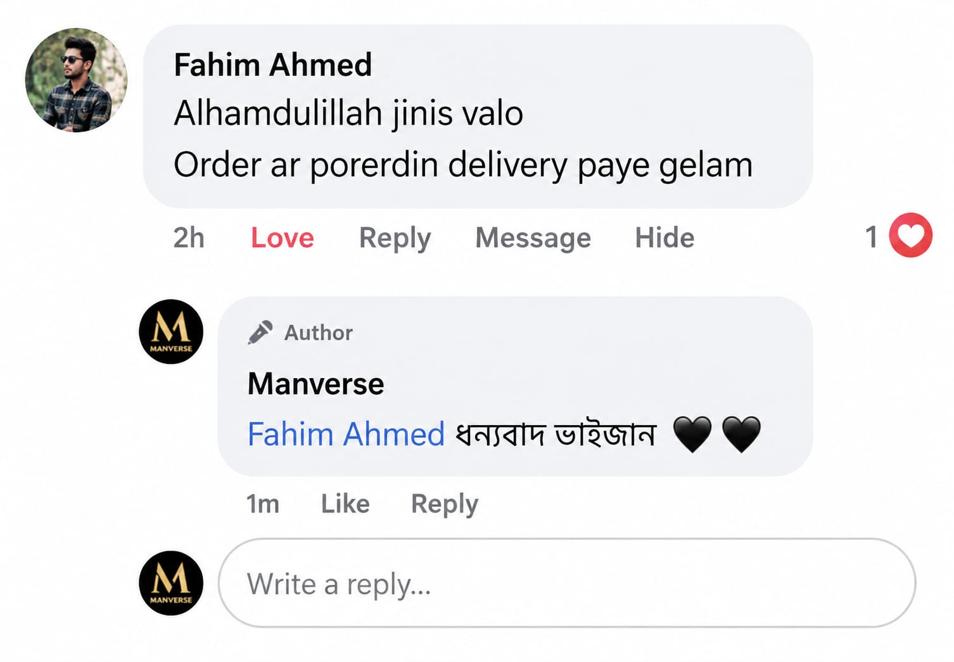Click the 2h comment timestamp

[x=189, y=238]
